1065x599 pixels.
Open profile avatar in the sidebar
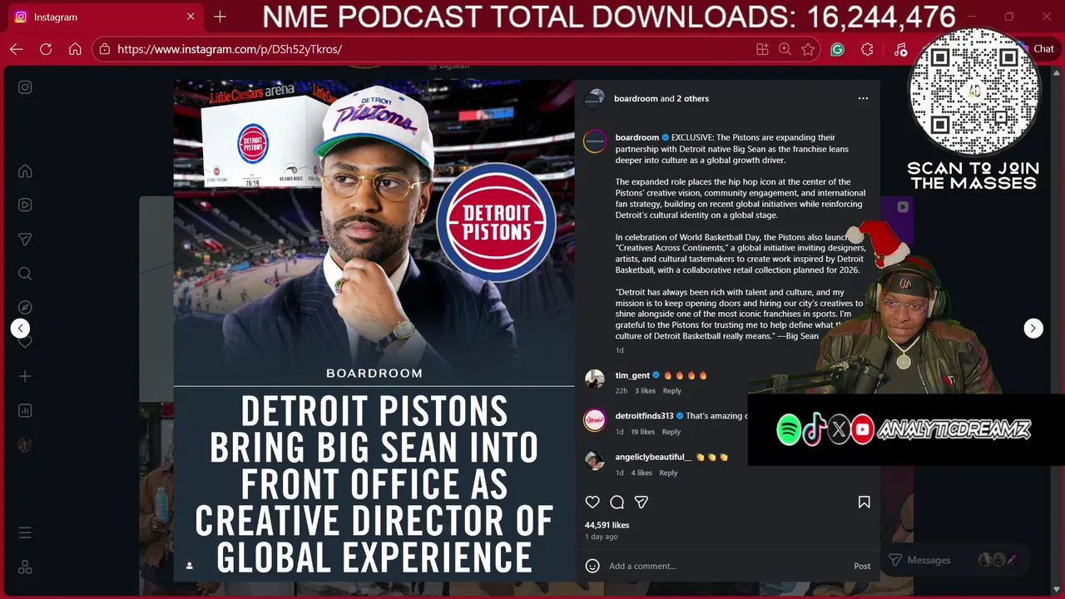[25, 445]
